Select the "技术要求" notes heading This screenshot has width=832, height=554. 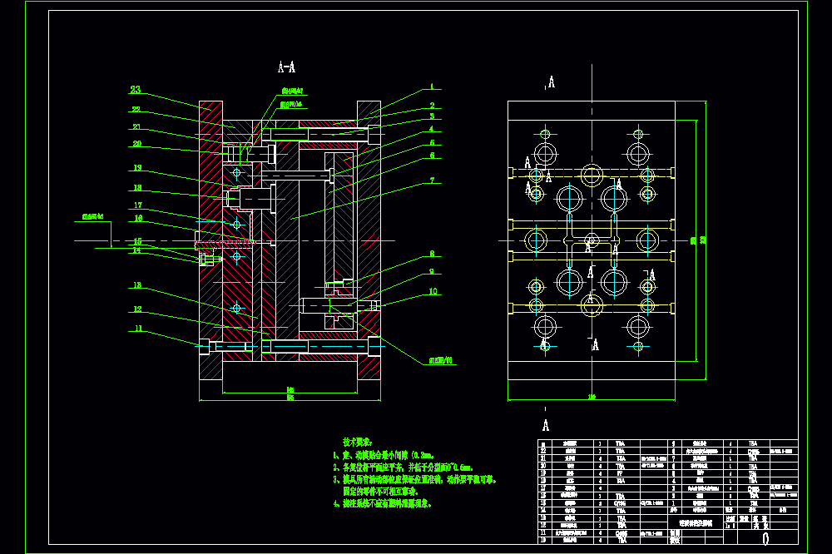pyautogui.click(x=357, y=442)
